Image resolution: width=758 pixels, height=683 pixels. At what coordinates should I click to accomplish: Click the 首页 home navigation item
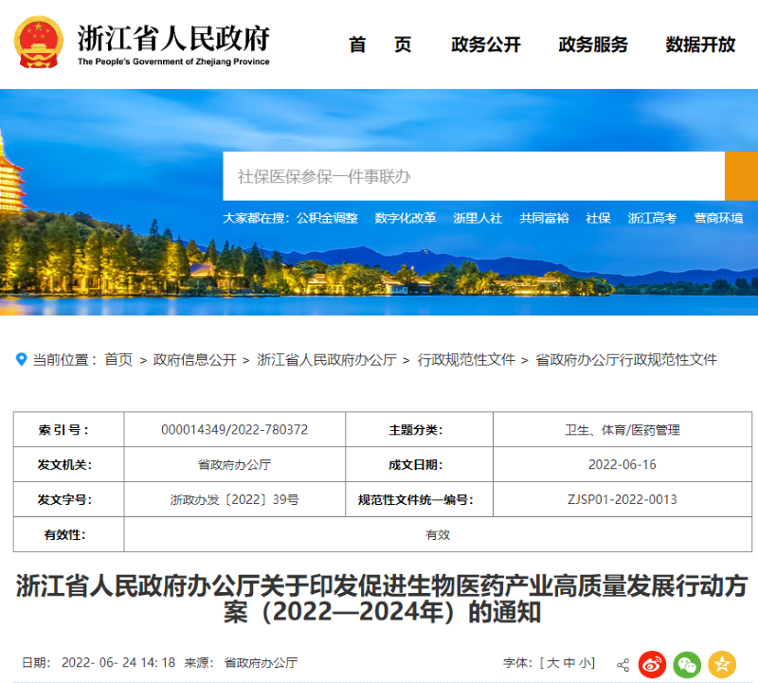[x=380, y=45]
